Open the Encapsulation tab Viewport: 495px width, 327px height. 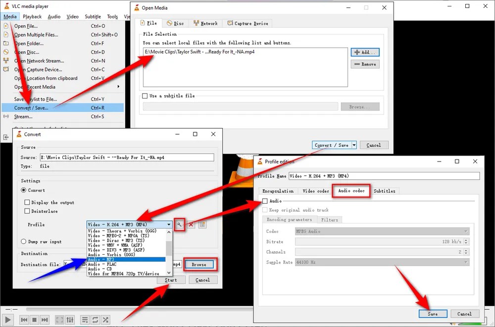click(x=278, y=191)
